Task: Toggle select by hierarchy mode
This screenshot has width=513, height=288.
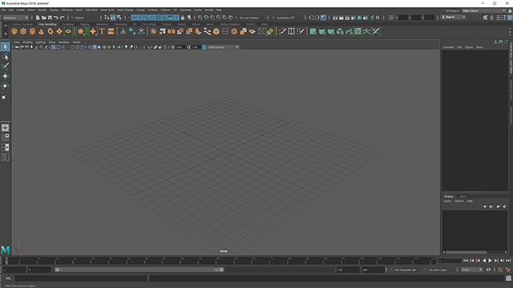Action: click(x=107, y=18)
